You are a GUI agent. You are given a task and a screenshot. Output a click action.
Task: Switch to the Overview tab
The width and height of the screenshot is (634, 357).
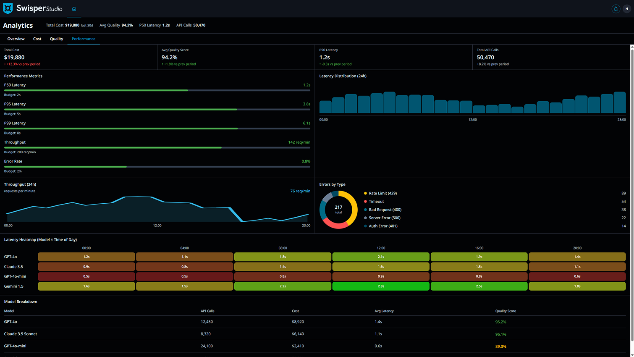(16, 39)
